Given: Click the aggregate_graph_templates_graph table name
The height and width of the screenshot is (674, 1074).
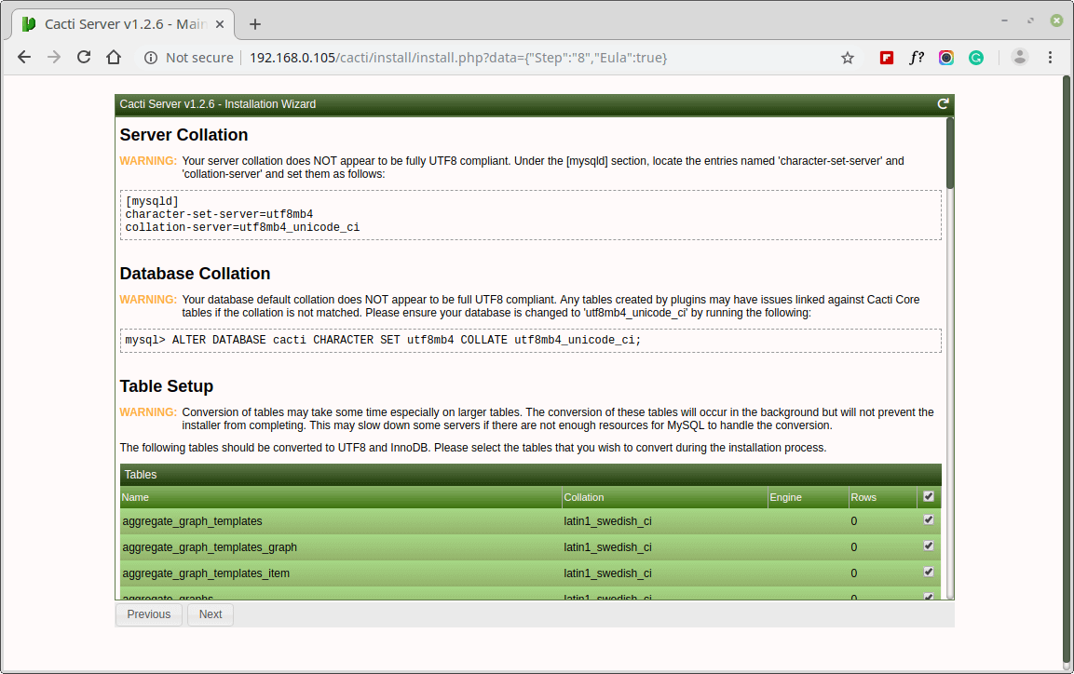Looking at the screenshot, I should 210,547.
